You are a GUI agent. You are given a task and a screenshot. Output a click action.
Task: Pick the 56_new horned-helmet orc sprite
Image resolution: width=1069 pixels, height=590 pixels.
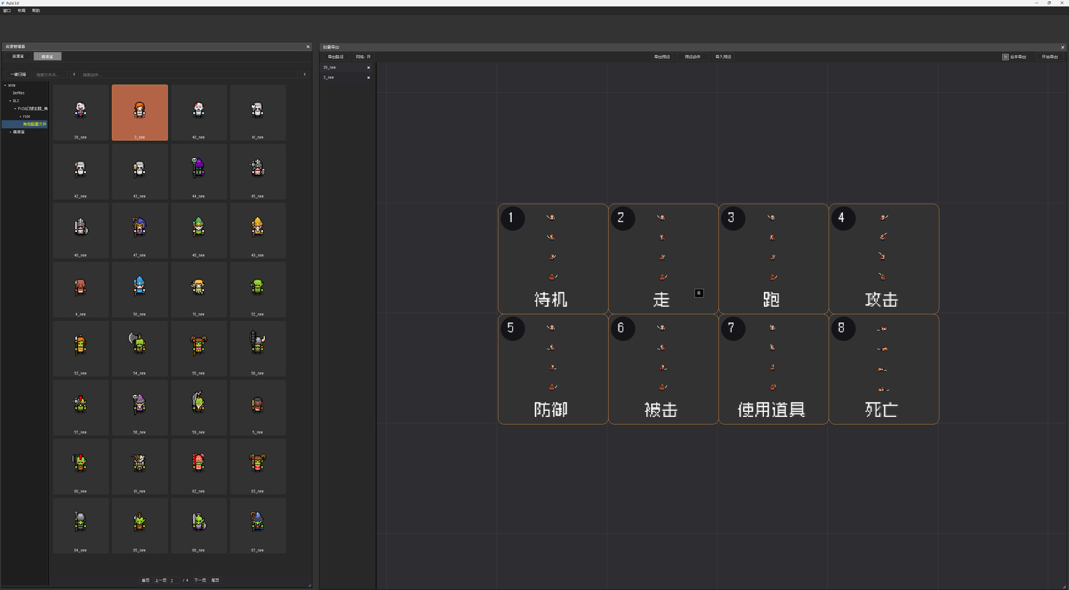tap(258, 348)
